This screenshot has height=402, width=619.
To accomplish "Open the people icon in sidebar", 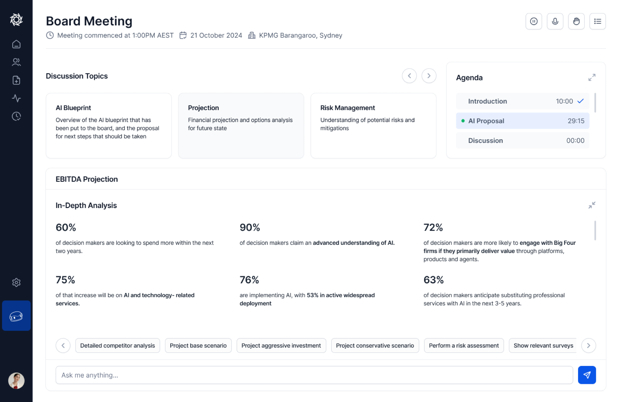I will coord(16,62).
